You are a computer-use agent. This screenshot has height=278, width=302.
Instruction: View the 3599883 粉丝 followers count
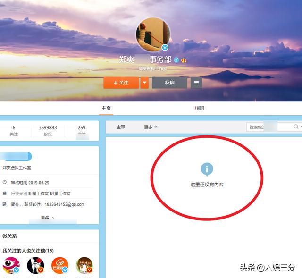coord(48,131)
